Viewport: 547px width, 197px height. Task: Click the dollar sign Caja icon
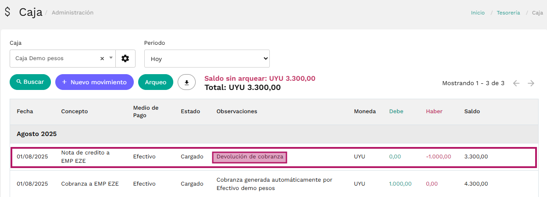click(7, 12)
